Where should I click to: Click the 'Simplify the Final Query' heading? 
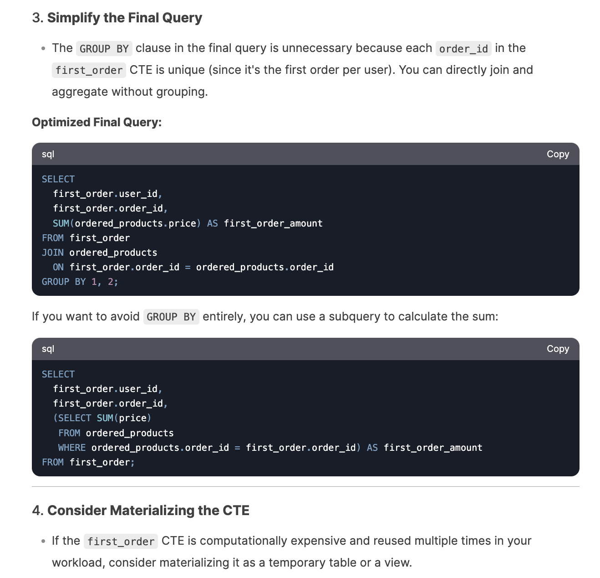pos(124,18)
